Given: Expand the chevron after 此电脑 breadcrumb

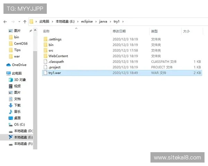Looking at the screenshot, I should point(52,21).
